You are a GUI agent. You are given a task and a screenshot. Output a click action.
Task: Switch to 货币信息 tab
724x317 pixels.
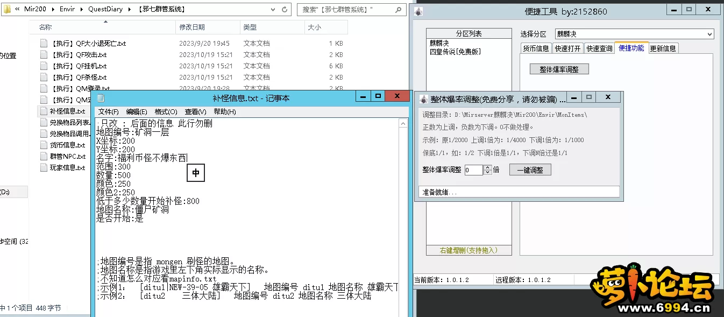[536, 48]
